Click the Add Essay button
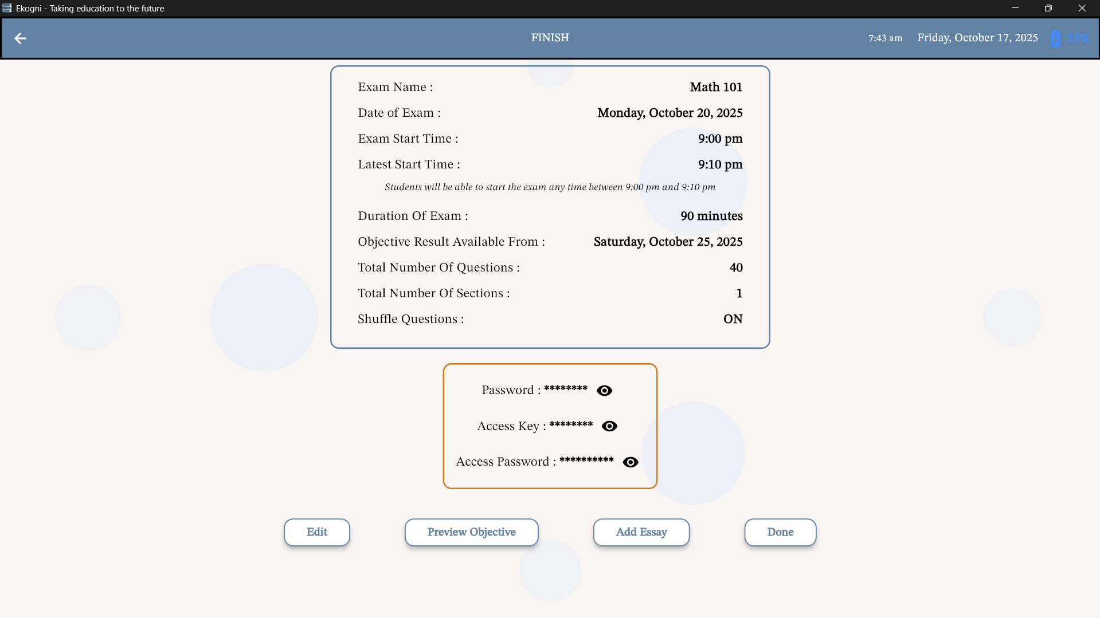The image size is (1100, 618). 641,532
